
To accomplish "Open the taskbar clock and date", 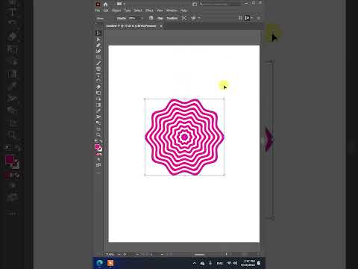I will (248, 263).
